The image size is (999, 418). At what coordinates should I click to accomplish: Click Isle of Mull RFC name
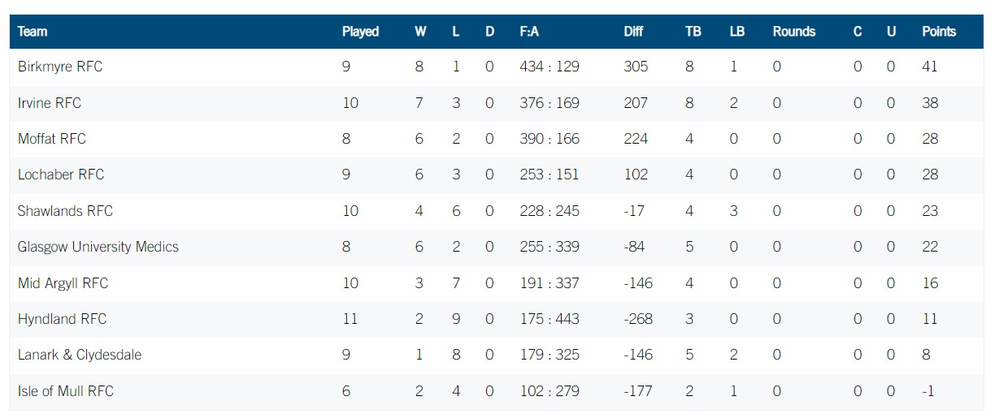pos(66,391)
